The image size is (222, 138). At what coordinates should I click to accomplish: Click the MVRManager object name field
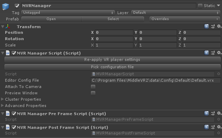[x=109, y=6]
